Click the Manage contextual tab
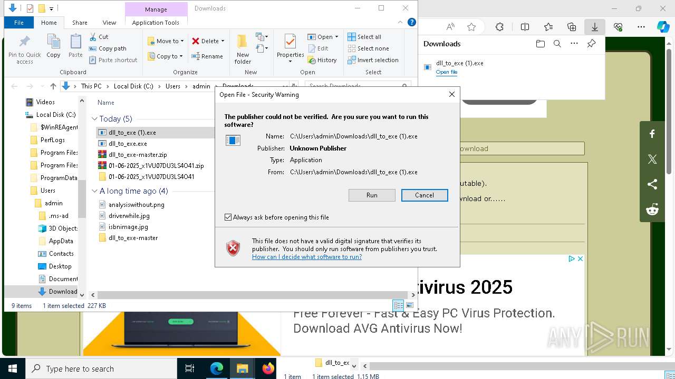Screen dimensions: 675x379 click(156, 9)
